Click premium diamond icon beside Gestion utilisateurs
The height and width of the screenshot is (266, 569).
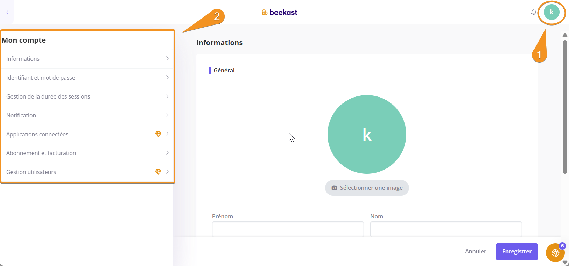point(158,172)
